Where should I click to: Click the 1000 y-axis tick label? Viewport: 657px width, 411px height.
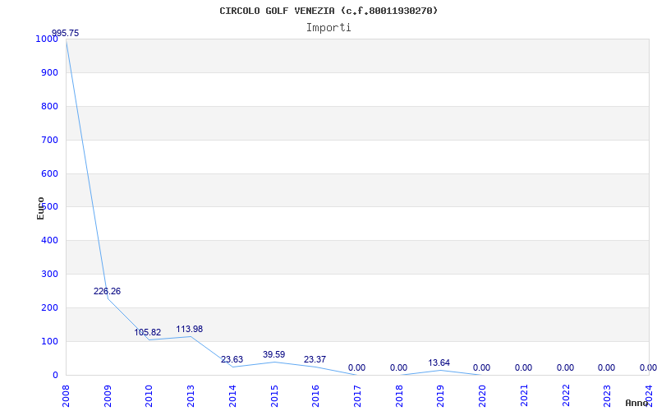[x=47, y=39]
